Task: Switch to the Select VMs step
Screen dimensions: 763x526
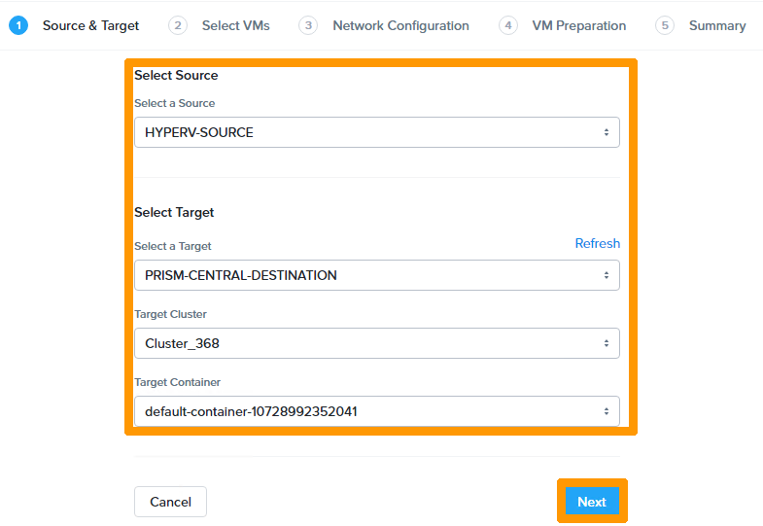Action: [235, 26]
